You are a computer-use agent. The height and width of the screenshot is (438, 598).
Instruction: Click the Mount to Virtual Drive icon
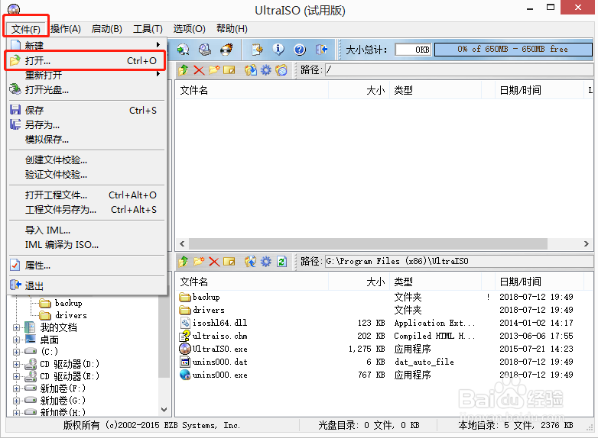(x=205, y=50)
